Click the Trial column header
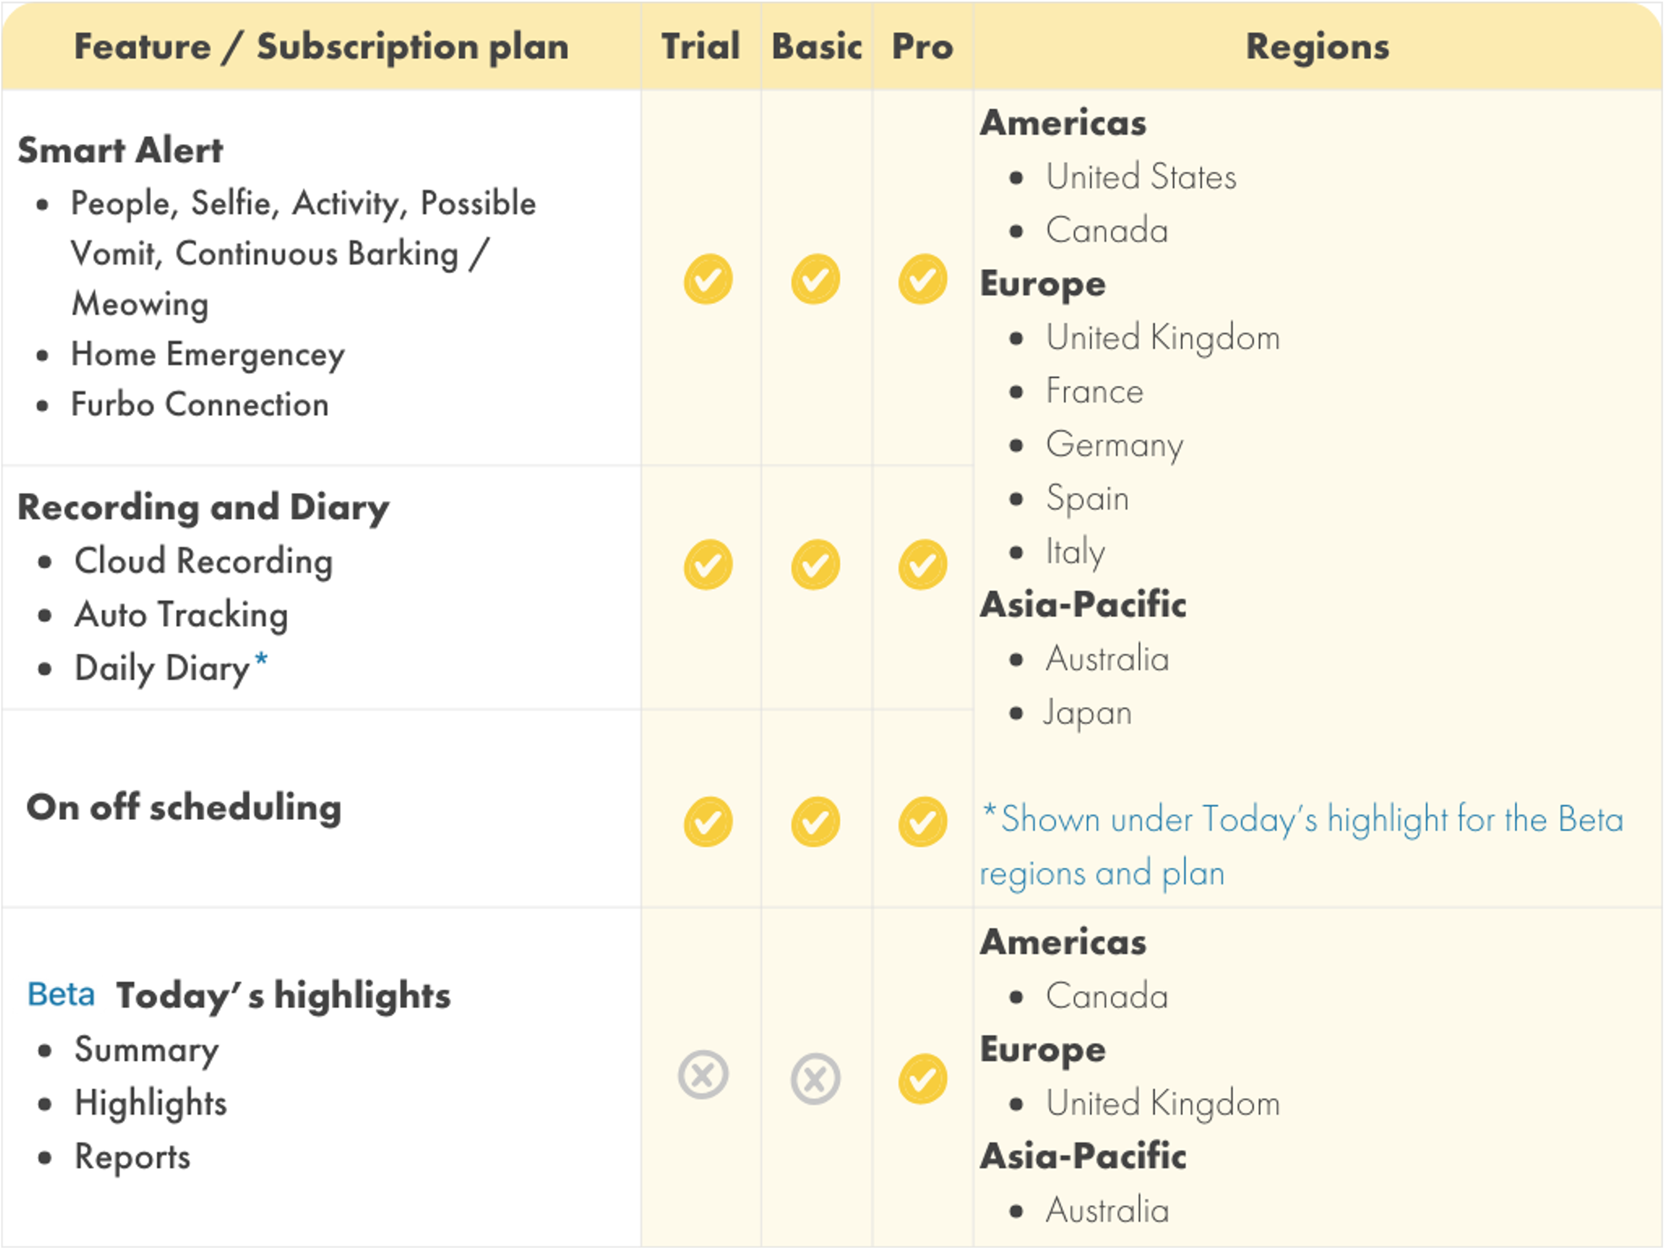Image resolution: width=1664 pixels, height=1249 pixels. (x=700, y=47)
